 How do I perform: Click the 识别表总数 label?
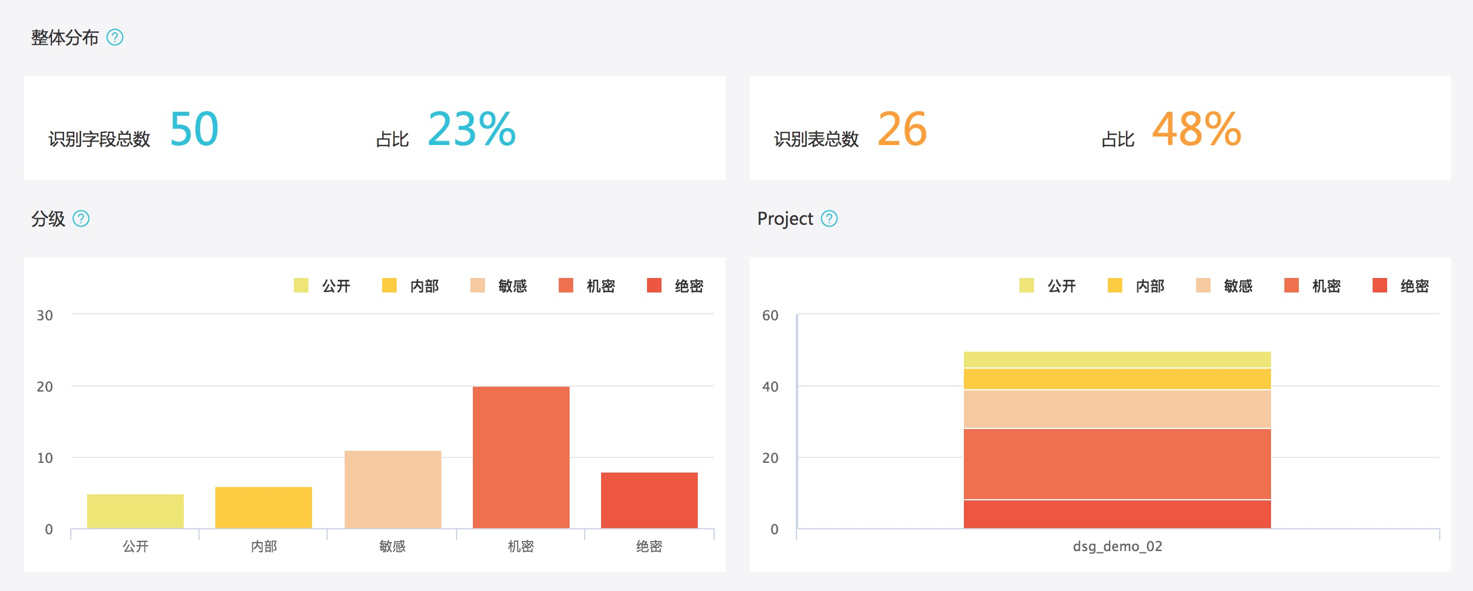[816, 139]
